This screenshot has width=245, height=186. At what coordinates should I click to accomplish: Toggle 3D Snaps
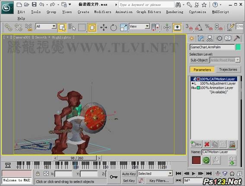pos(189,27)
